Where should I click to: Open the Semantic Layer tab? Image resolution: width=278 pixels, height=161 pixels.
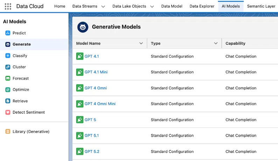point(261,6)
